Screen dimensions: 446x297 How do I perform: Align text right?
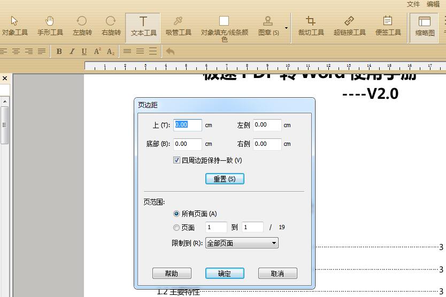[29, 51]
